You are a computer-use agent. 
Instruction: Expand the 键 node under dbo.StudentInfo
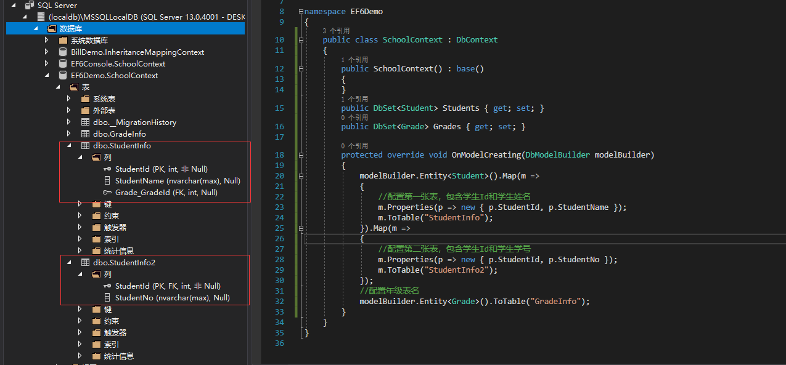(x=79, y=204)
